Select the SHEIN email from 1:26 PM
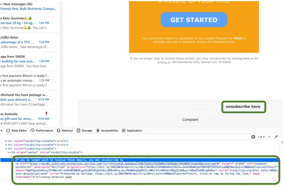This screenshot has width=285, height=187. tap(30, 61)
